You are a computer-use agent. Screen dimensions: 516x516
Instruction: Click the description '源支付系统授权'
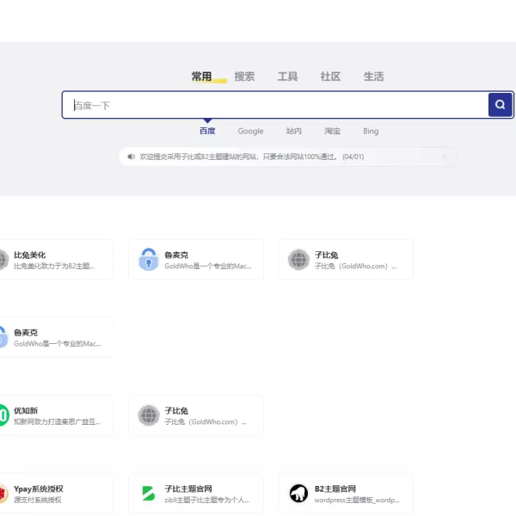38,500
